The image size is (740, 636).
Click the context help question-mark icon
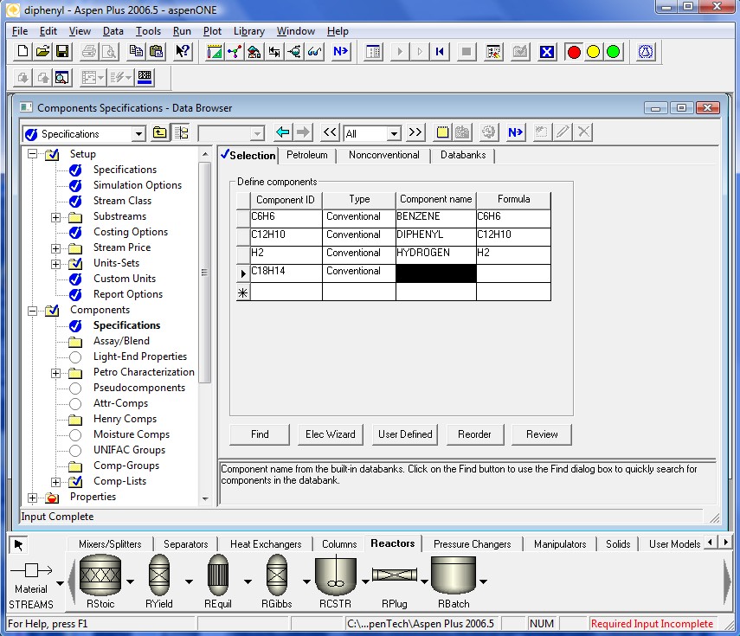(182, 52)
